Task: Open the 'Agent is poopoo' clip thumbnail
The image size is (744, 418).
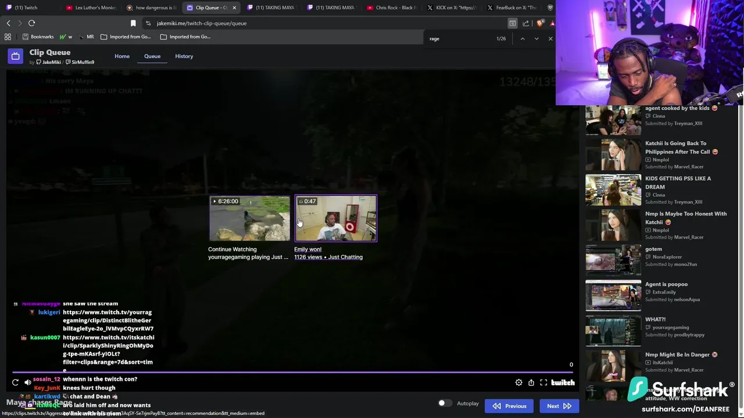Action: click(x=613, y=296)
